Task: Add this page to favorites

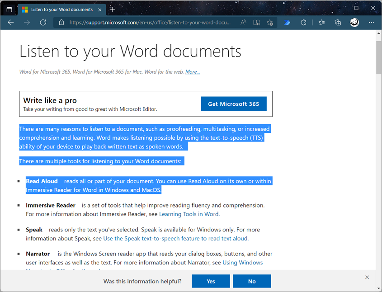Action: point(270,22)
